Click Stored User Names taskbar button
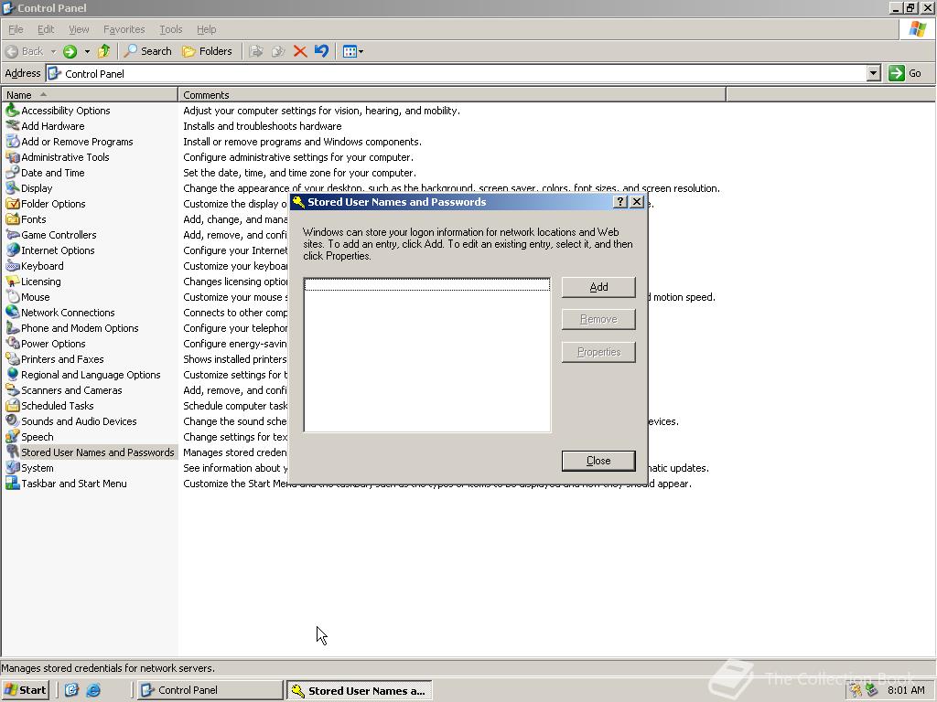This screenshot has width=937, height=702. coord(359,691)
